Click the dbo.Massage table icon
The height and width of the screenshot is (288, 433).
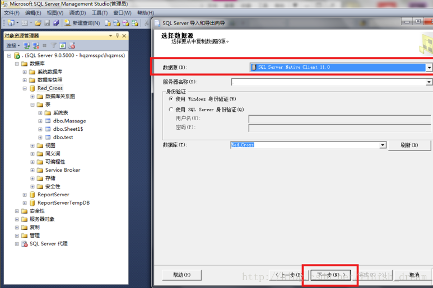pos(48,121)
